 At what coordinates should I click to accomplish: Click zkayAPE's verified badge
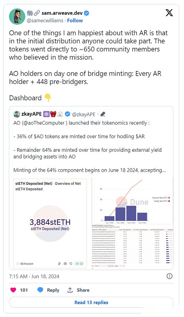click(68, 114)
